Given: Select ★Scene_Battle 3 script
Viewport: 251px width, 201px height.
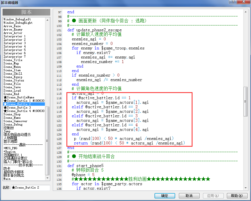Looking at the screenshot, I should 17,107.
